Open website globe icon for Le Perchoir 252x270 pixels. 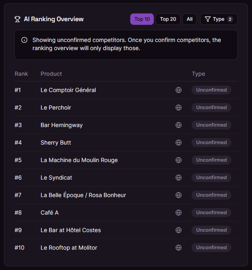(179, 108)
